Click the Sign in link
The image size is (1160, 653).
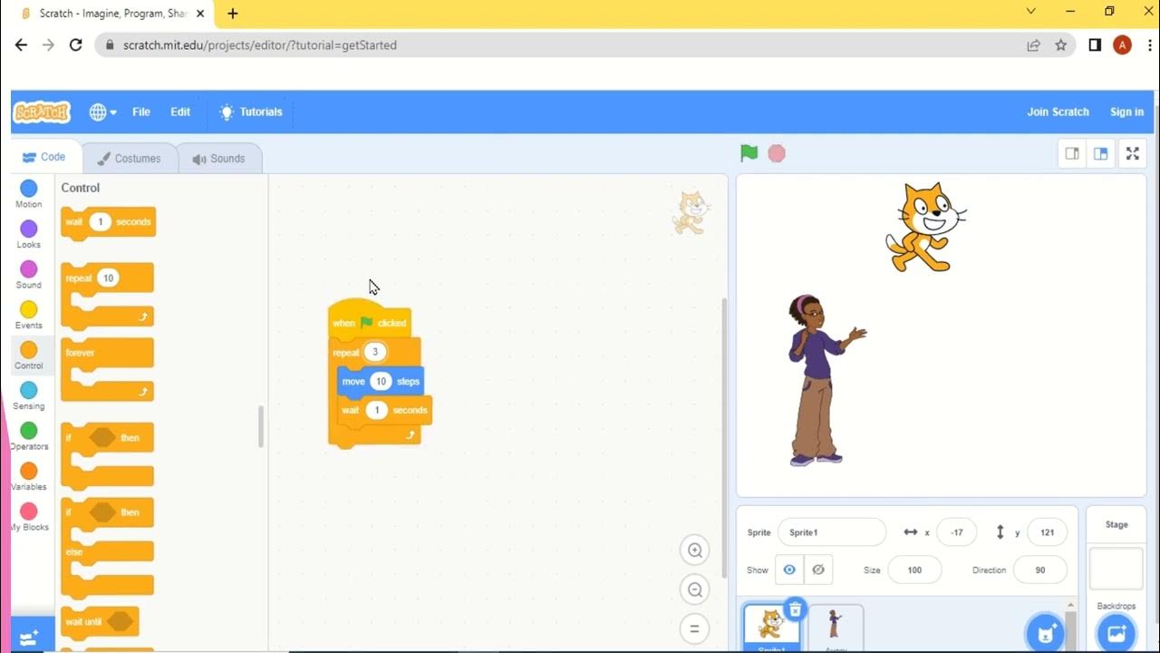pyautogui.click(x=1126, y=112)
